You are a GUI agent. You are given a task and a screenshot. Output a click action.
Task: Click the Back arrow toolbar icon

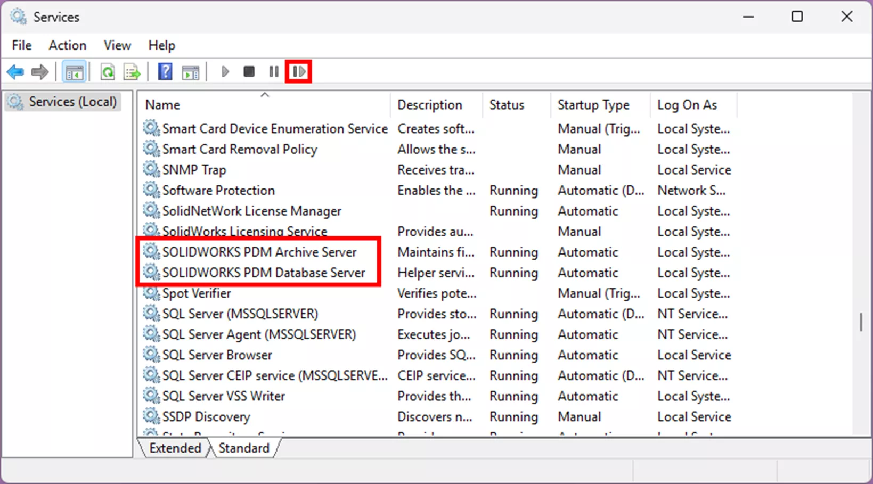[x=15, y=71]
